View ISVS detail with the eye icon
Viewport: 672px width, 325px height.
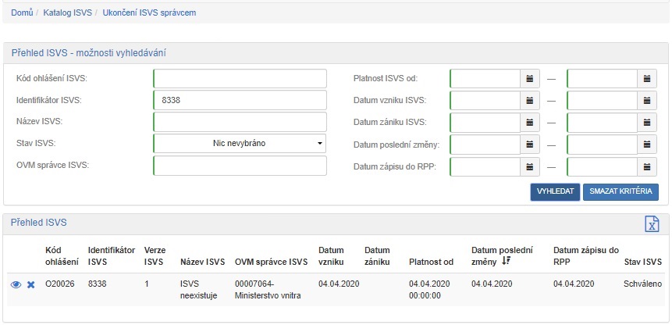(16, 284)
